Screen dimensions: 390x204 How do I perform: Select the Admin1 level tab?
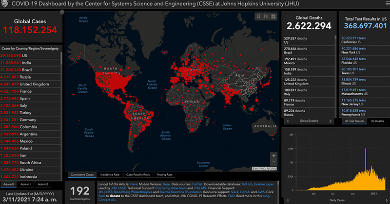[26, 184]
